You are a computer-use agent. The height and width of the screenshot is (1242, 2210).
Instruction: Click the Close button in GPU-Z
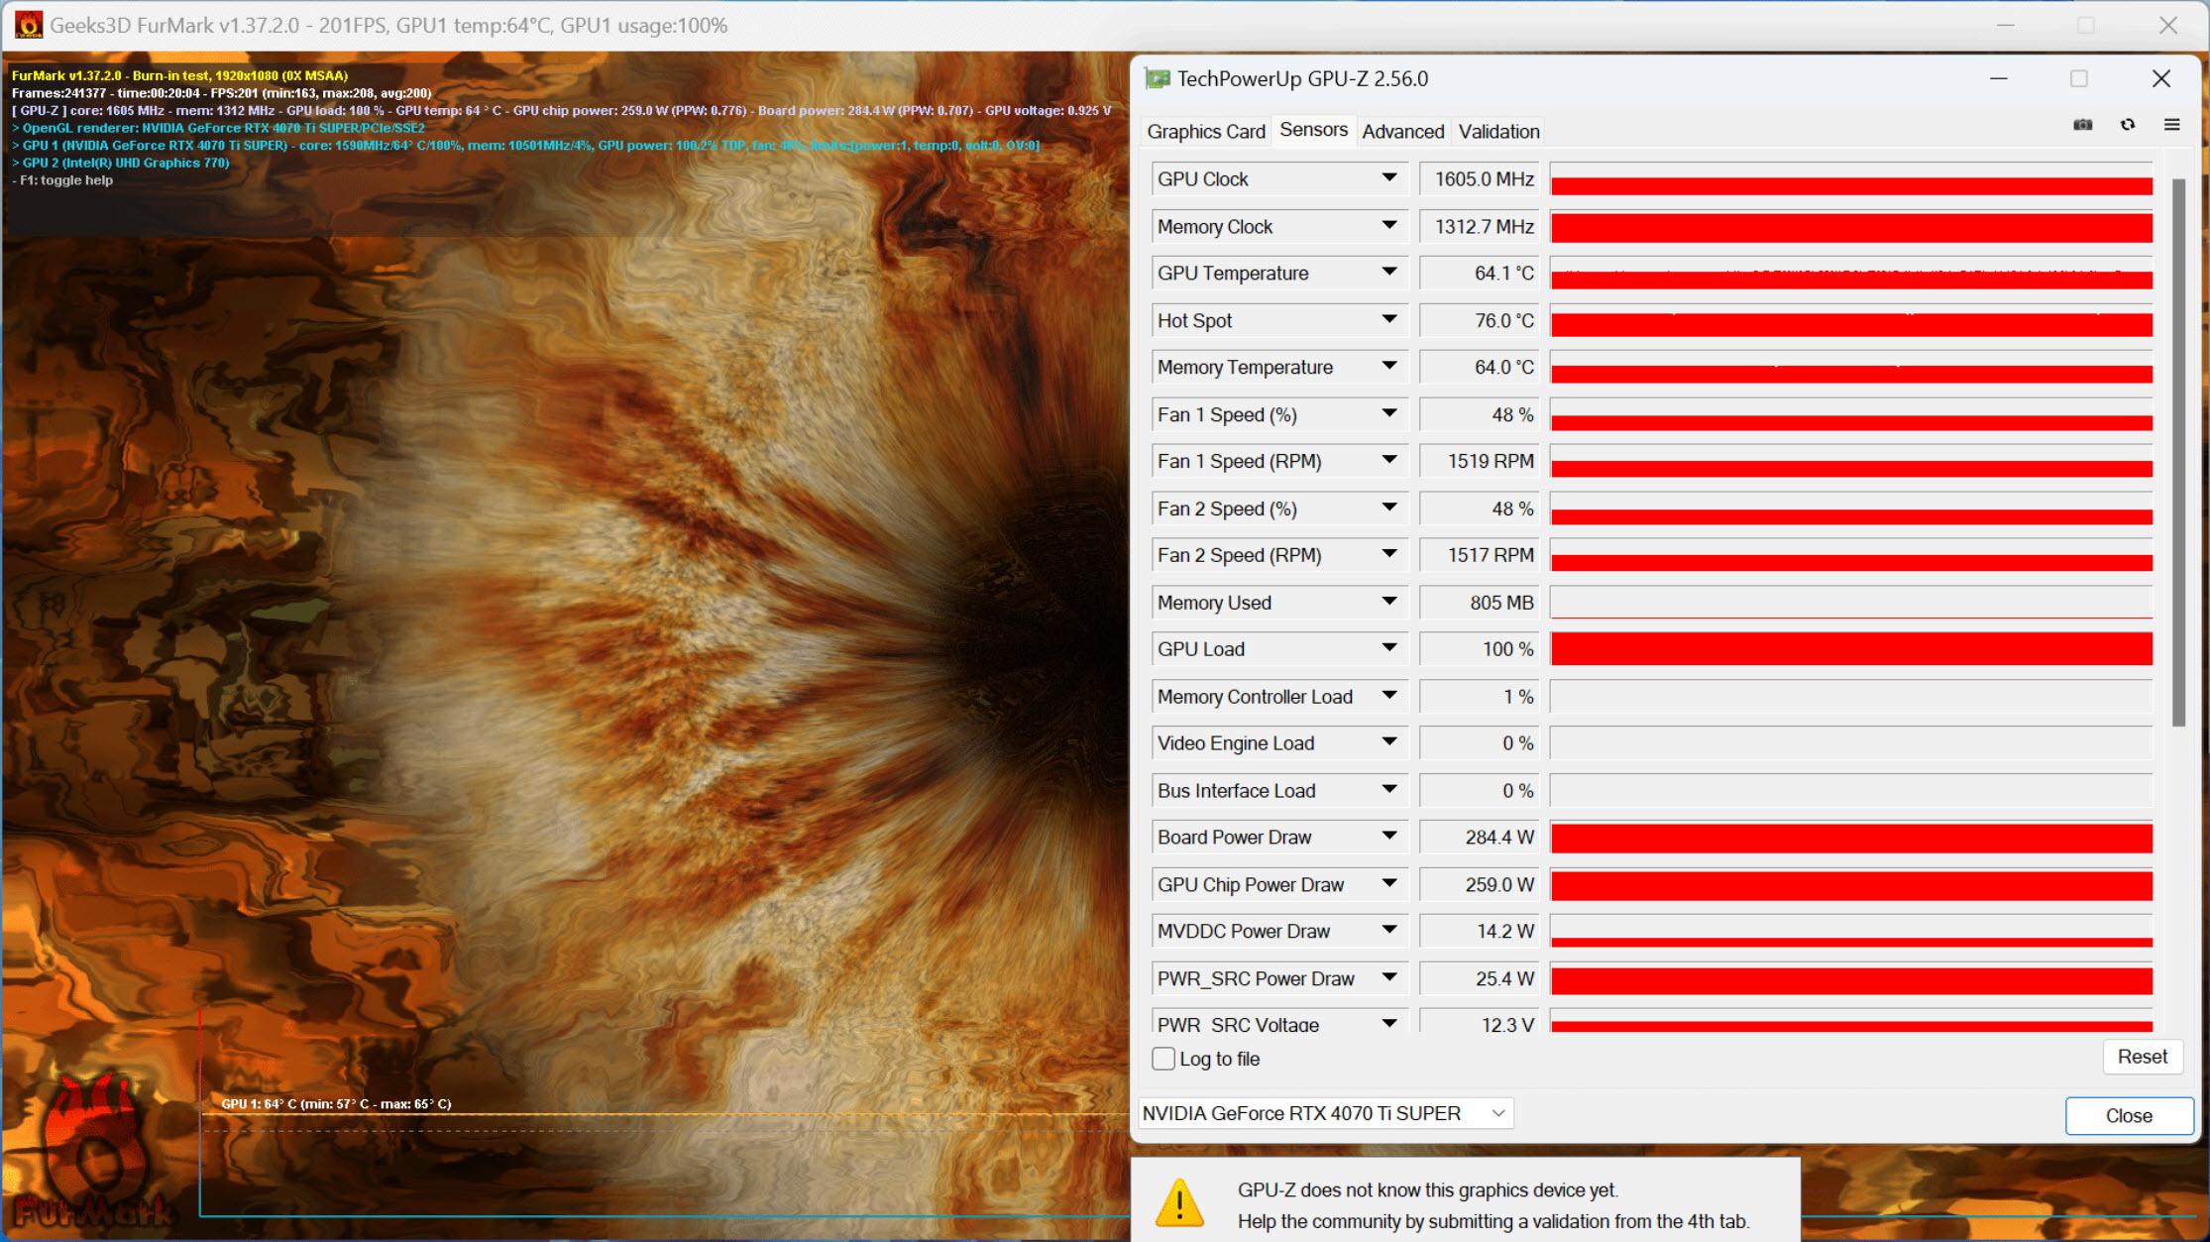[2125, 1113]
